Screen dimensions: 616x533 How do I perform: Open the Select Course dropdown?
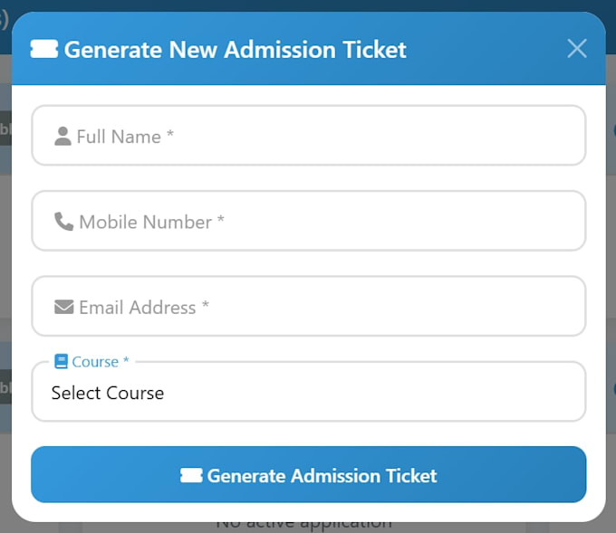pos(308,391)
